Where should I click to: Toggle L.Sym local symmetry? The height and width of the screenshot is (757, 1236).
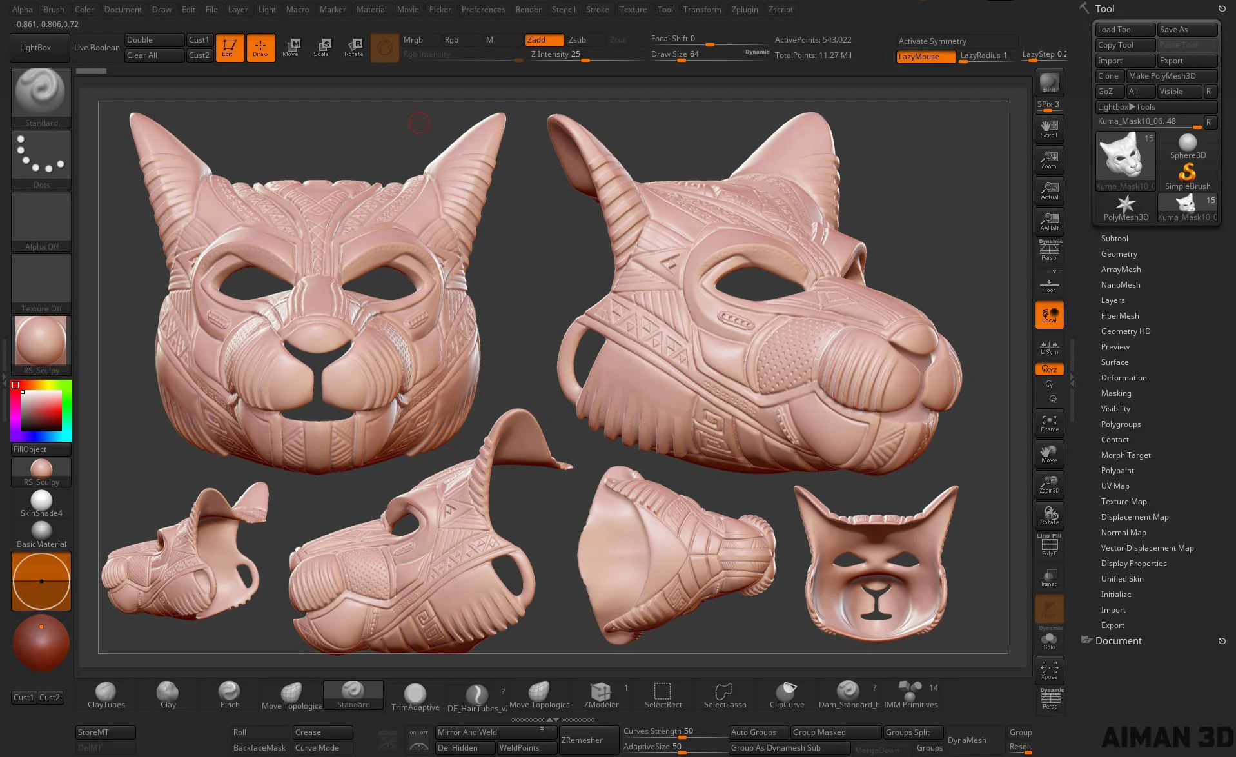click(1049, 347)
